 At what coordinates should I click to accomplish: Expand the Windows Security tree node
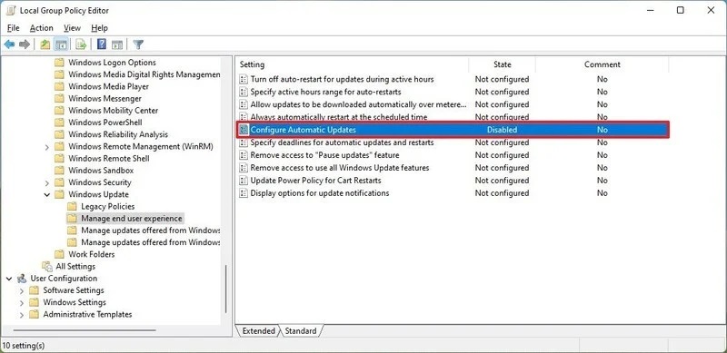tap(47, 182)
